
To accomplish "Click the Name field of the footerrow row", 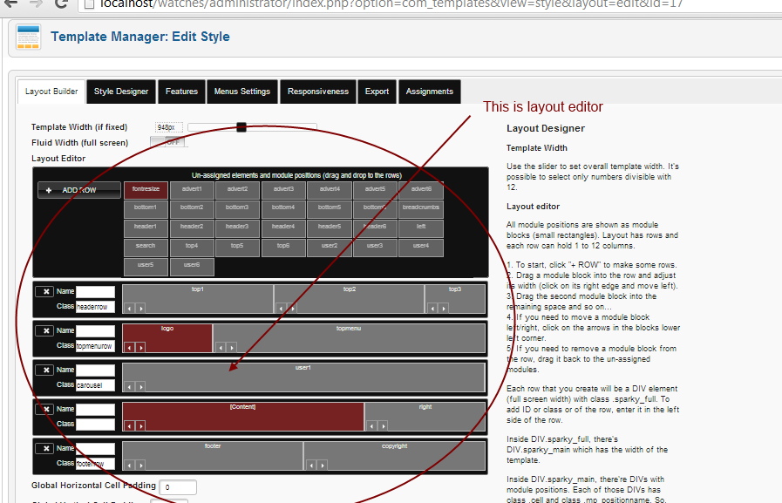I will tap(95, 449).
